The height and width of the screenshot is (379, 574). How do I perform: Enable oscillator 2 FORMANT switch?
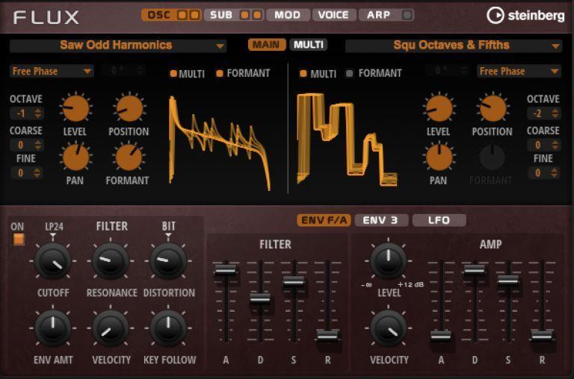[350, 73]
